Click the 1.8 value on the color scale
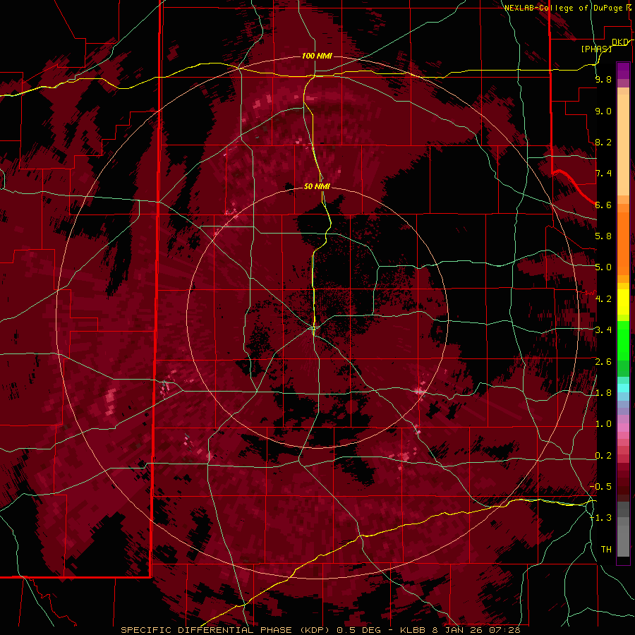The width and height of the screenshot is (635, 635). [x=603, y=393]
